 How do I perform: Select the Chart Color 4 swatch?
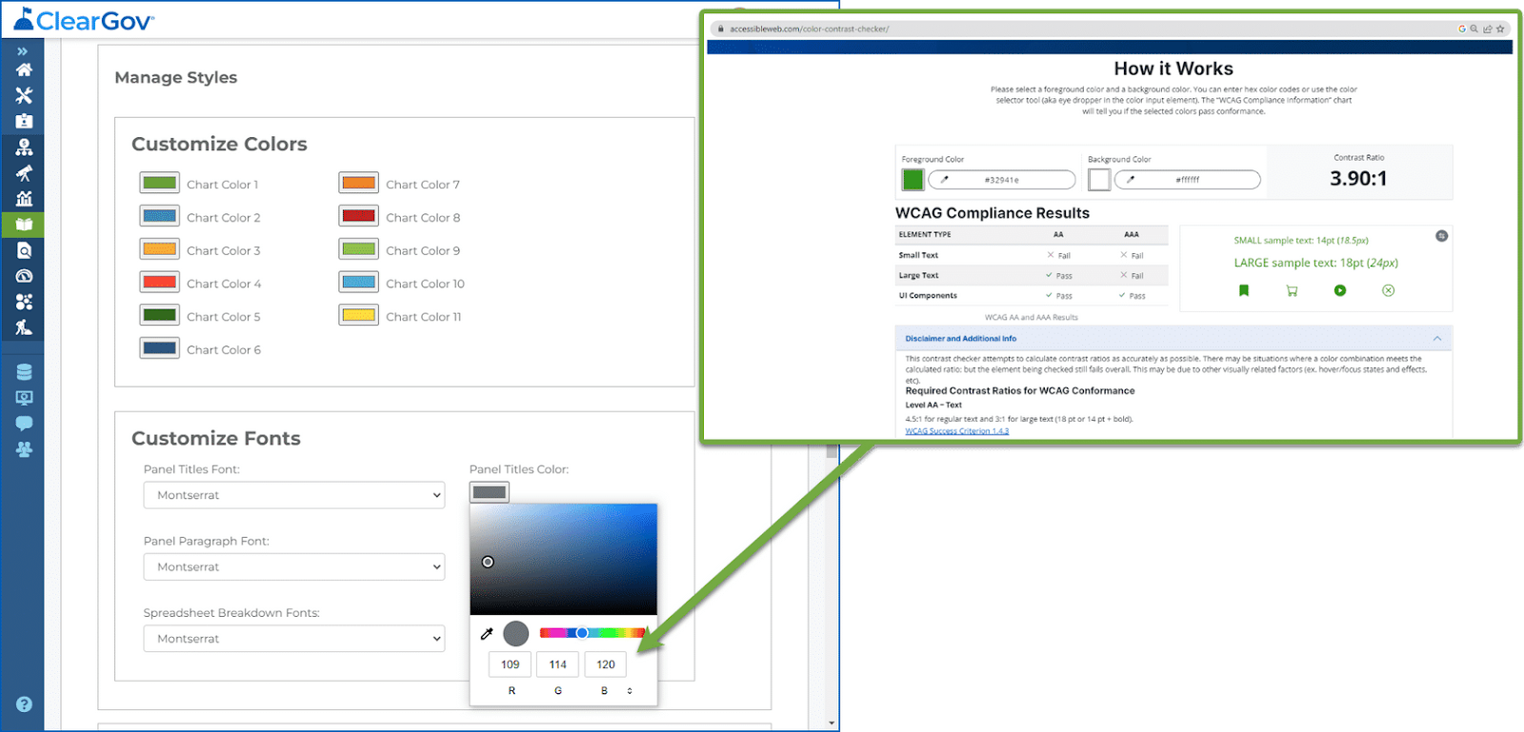pos(159,282)
